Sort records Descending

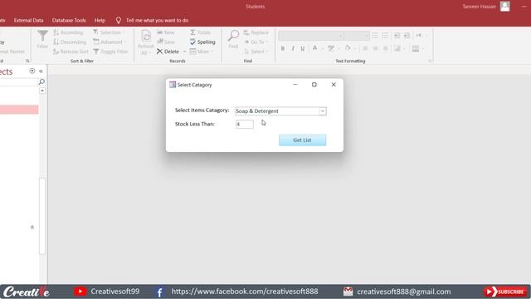click(x=70, y=42)
